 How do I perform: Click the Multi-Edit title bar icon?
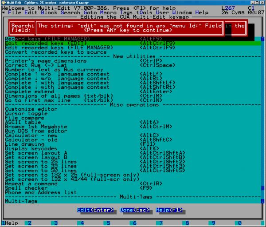3,3
